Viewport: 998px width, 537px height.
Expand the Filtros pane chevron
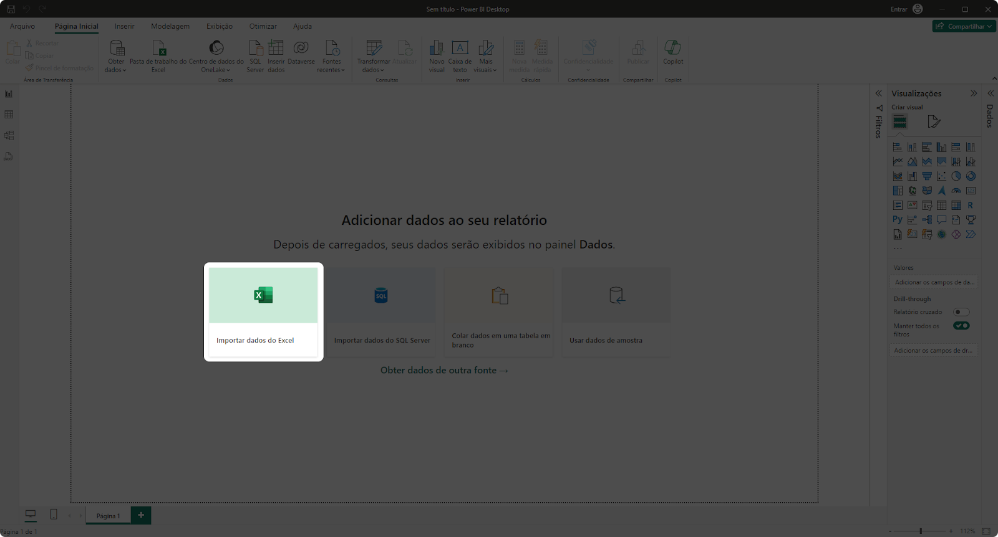click(x=878, y=93)
